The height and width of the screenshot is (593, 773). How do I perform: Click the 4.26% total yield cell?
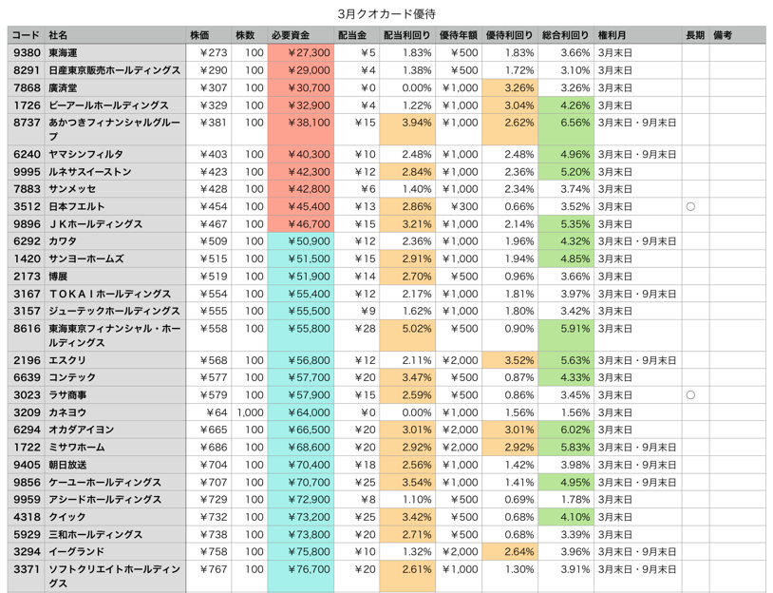coord(566,105)
